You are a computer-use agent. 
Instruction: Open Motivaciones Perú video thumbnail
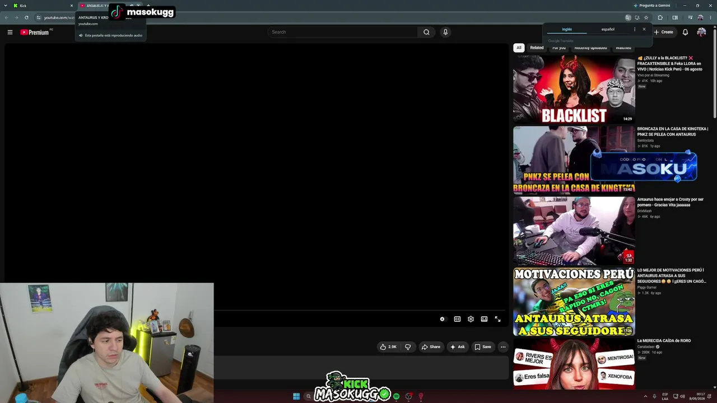[x=574, y=301]
